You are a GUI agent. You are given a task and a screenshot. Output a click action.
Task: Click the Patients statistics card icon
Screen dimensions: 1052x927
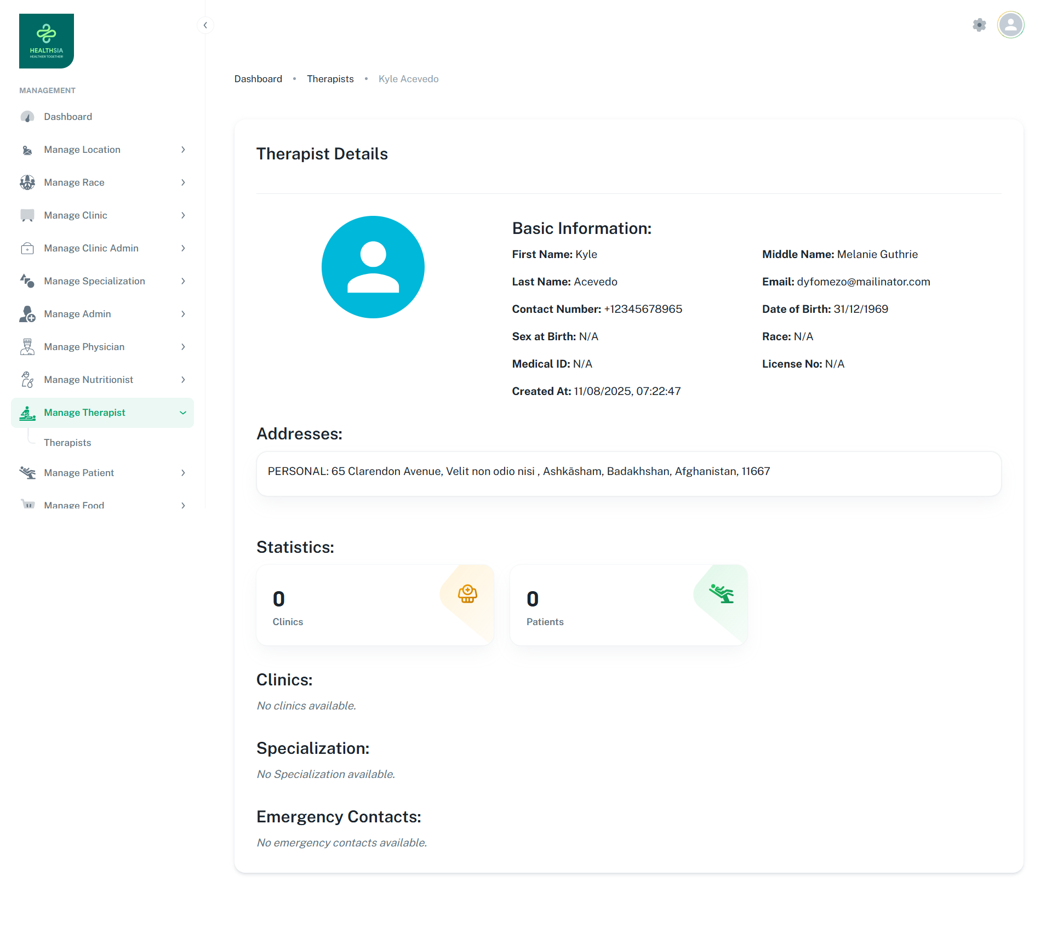pos(721,593)
